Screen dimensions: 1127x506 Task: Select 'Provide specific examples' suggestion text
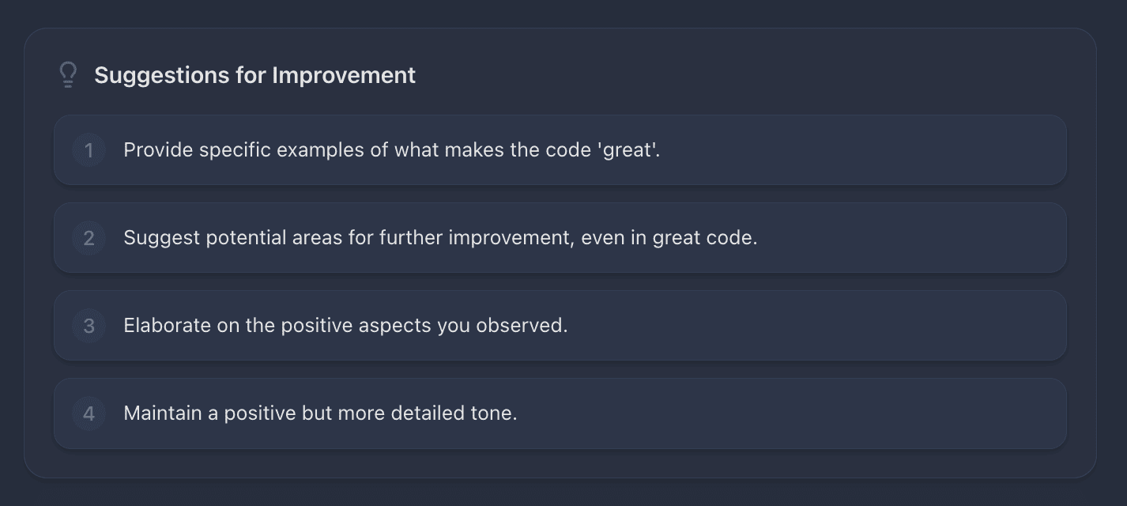[392, 150]
